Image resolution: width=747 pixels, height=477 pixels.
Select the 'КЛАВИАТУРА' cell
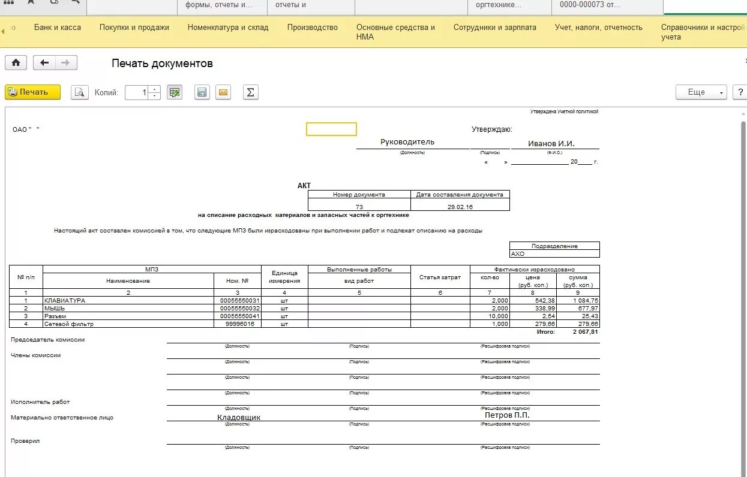point(128,300)
